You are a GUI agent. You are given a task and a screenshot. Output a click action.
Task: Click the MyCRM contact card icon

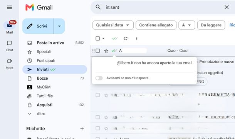tap(30, 87)
